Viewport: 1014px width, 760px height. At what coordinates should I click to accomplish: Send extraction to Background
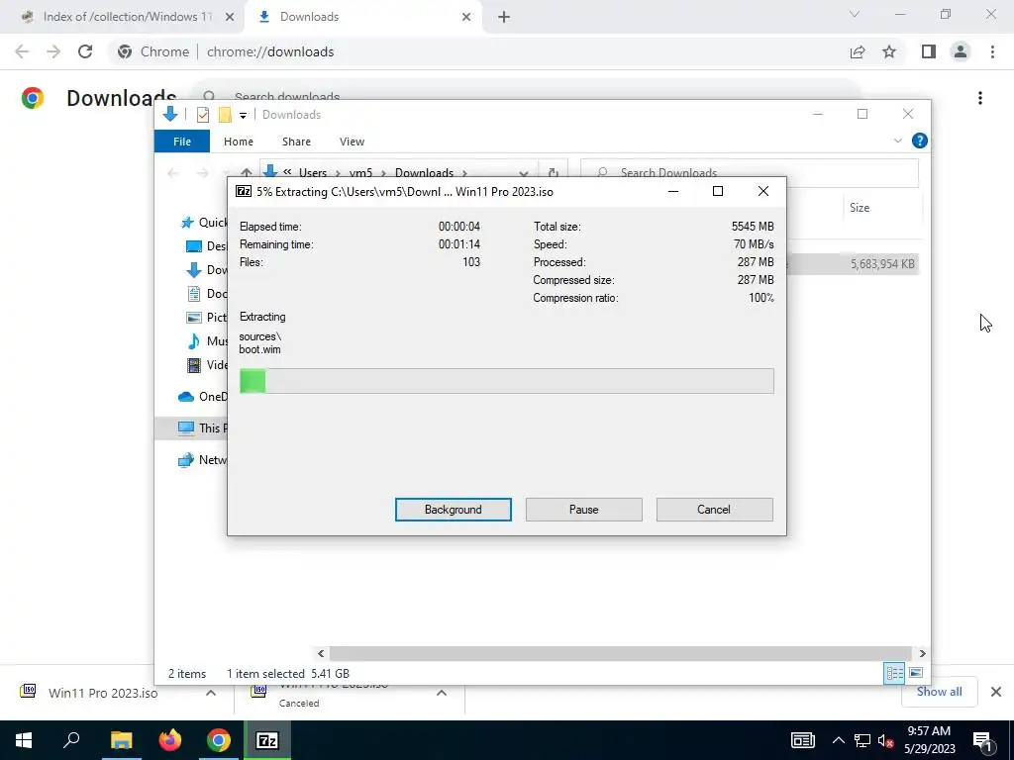pyautogui.click(x=453, y=510)
